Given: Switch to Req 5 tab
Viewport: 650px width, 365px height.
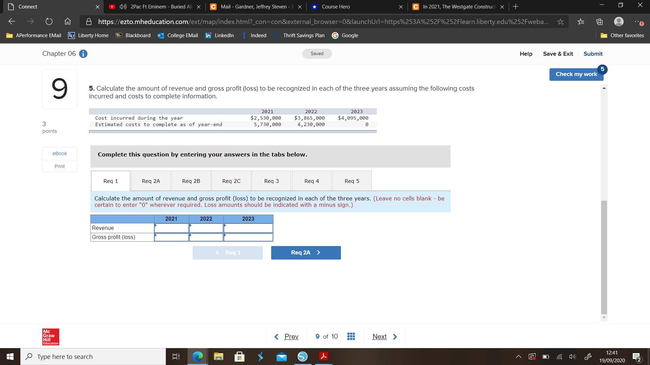Looking at the screenshot, I should (352, 181).
